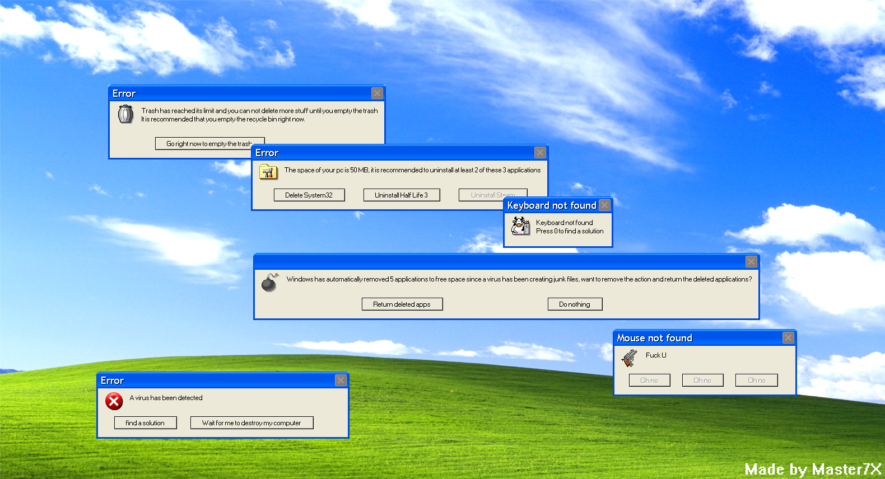Click the 'Fuck U' message text
885x479 pixels.
coord(656,355)
